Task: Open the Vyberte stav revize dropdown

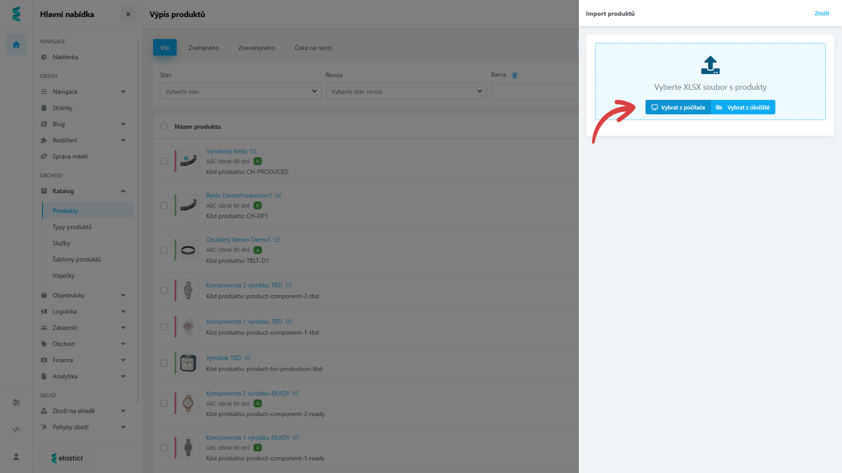Action: click(x=406, y=92)
